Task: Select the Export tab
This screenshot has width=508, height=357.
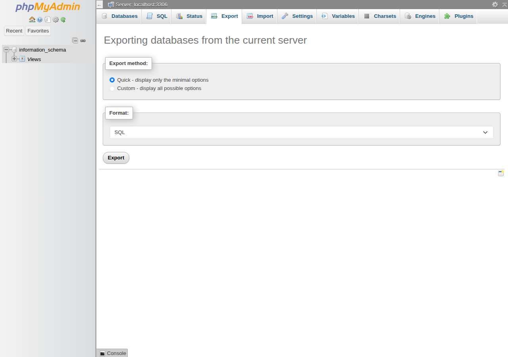Action: (x=224, y=16)
